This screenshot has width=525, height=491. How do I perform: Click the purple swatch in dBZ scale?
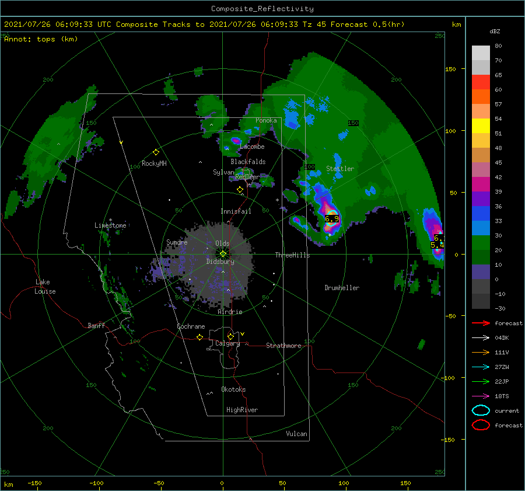(x=481, y=199)
